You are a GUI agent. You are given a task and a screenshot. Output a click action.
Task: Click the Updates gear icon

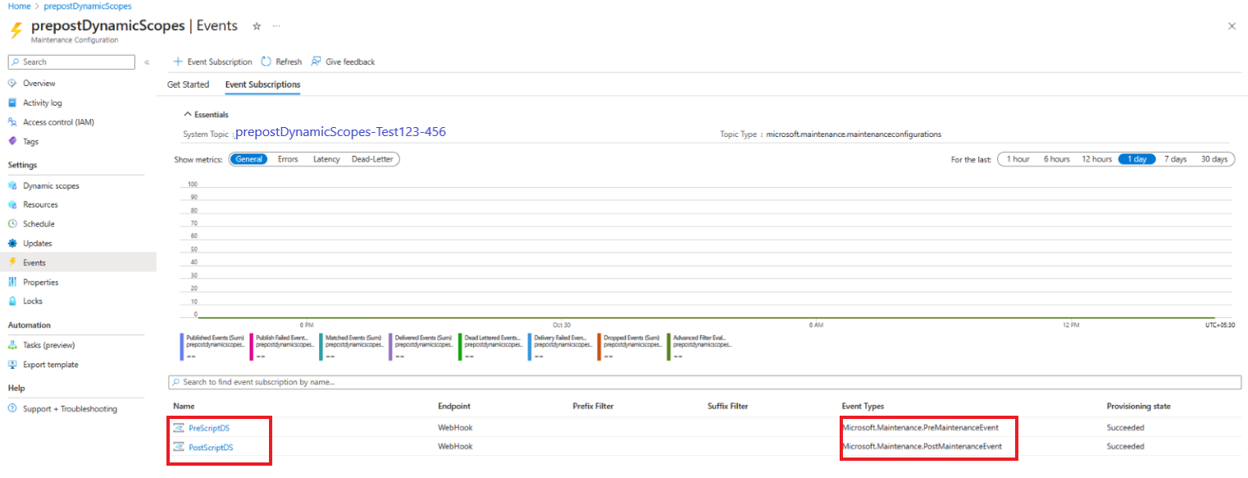[x=12, y=244]
